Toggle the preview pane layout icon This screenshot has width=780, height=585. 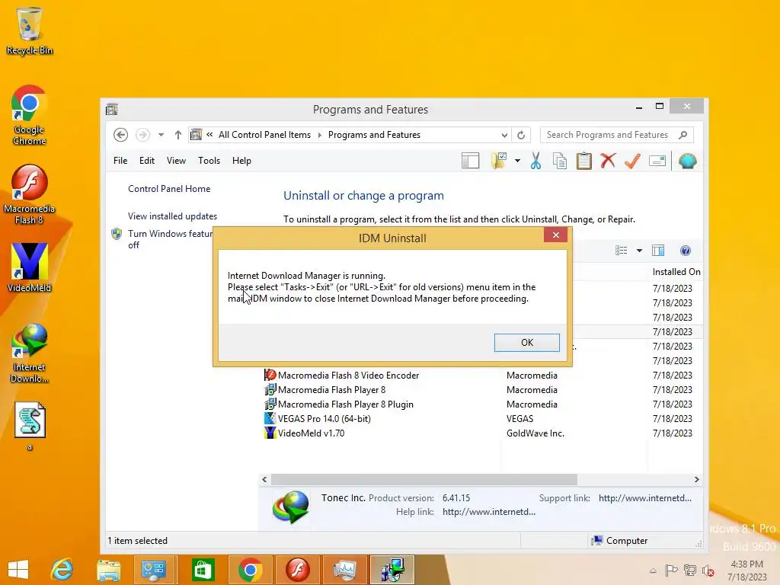(470, 161)
